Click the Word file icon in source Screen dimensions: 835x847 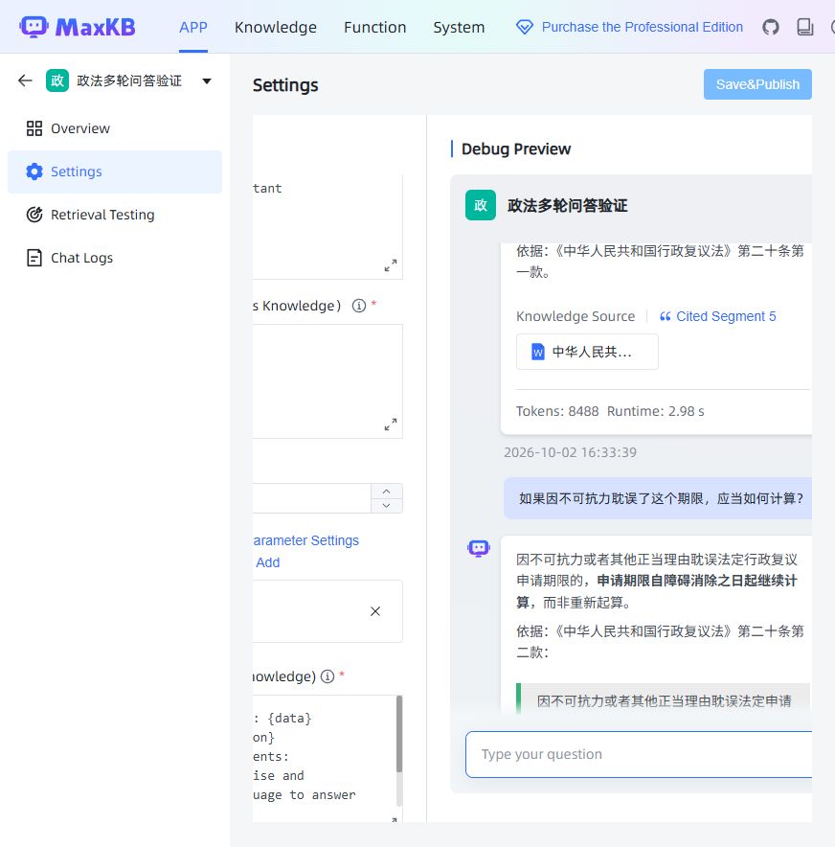[x=538, y=353]
